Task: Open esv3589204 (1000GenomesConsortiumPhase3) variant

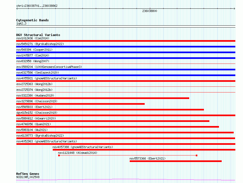Action: (49, 67)
